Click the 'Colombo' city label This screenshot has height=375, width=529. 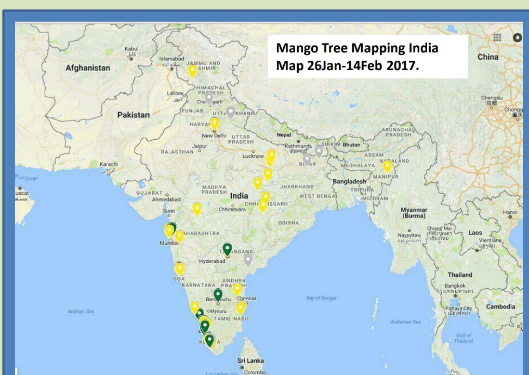point(255,372)
